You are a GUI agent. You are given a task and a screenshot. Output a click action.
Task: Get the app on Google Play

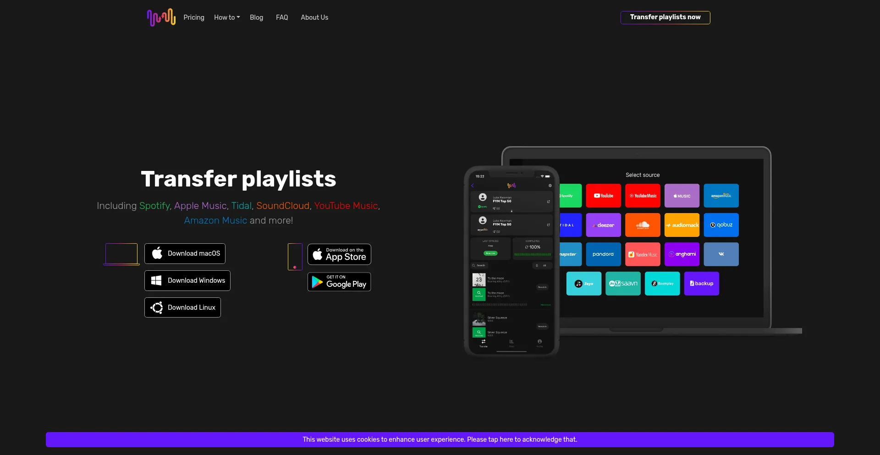coord(339,282)
